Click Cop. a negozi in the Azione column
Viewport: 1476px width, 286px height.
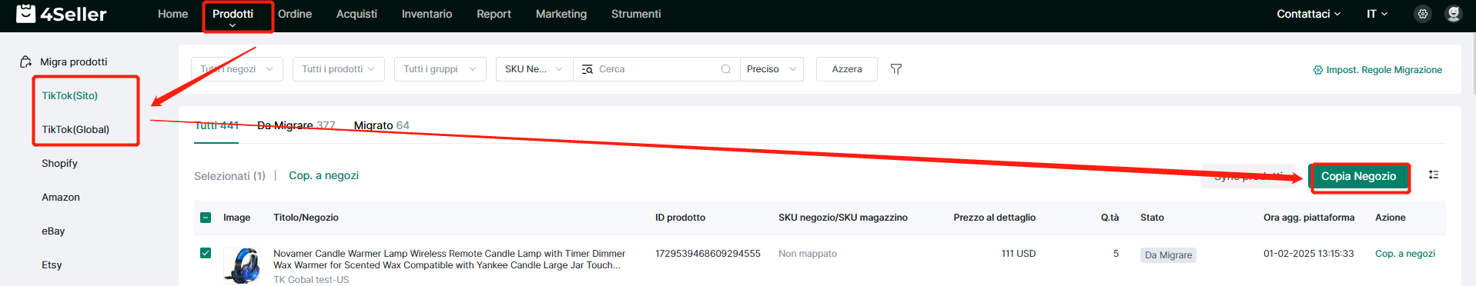[1405, 254]
